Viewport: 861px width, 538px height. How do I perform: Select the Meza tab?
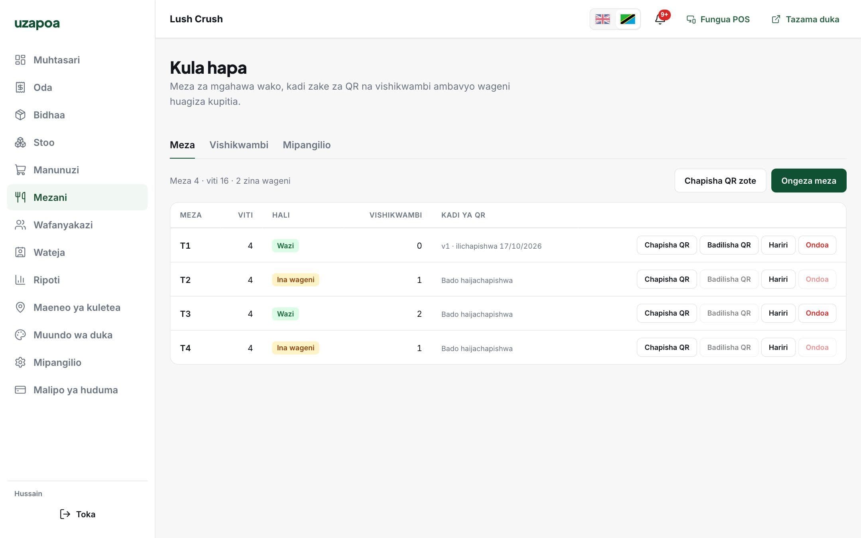[182, 145]
